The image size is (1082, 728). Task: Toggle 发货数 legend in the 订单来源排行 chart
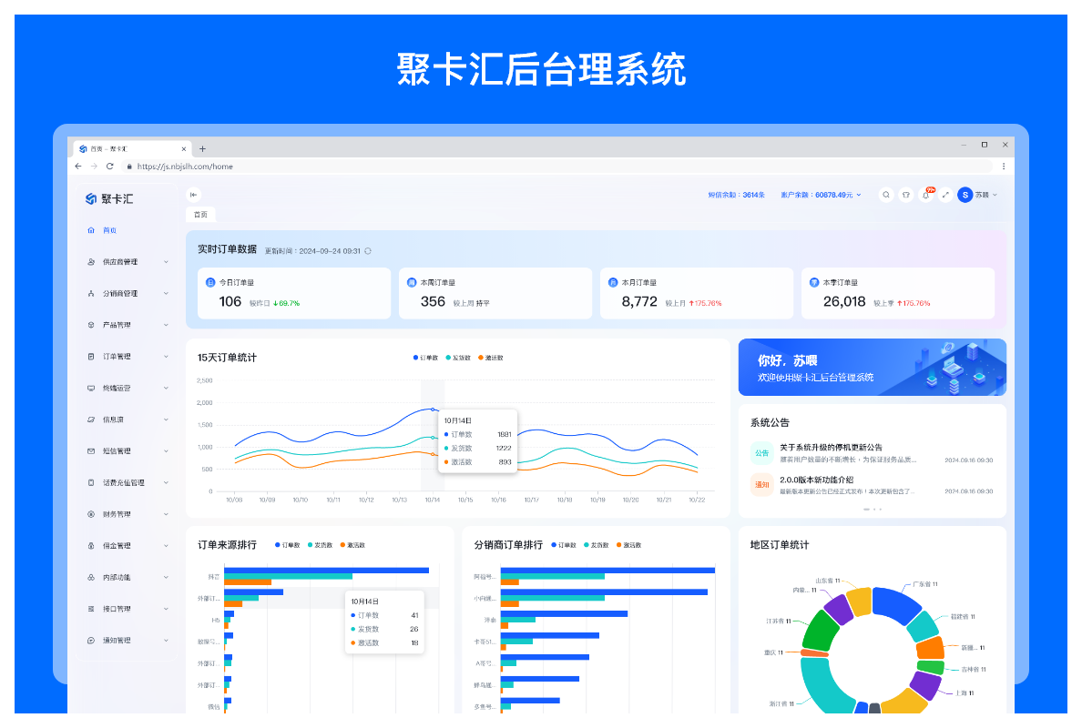tap(320, 545)
